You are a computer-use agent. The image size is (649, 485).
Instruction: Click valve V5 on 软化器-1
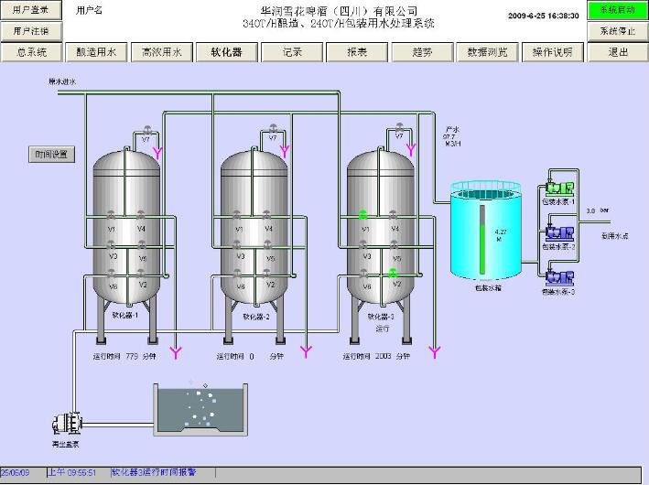pyautogui.click(x=142, y=244)
